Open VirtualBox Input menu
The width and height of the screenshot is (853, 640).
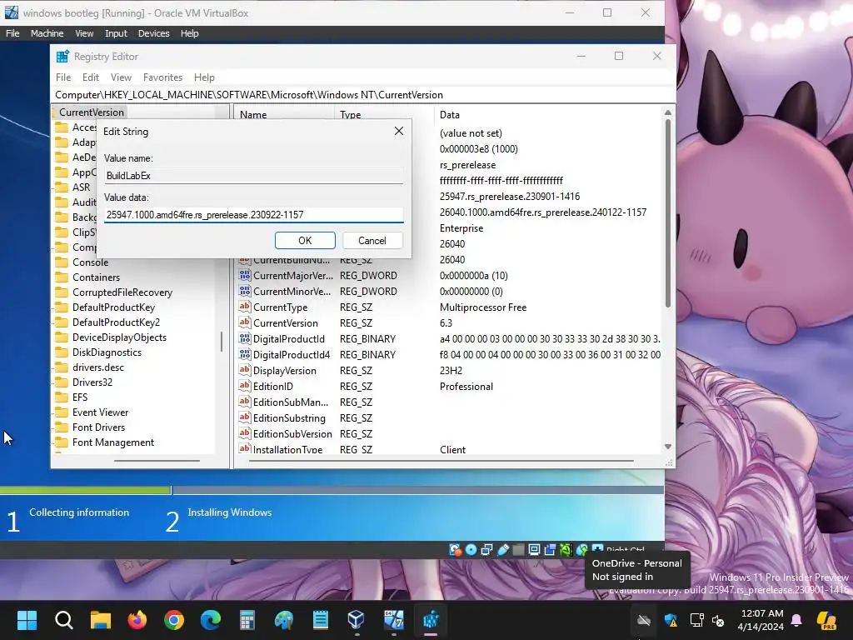[x=116, y=33]
